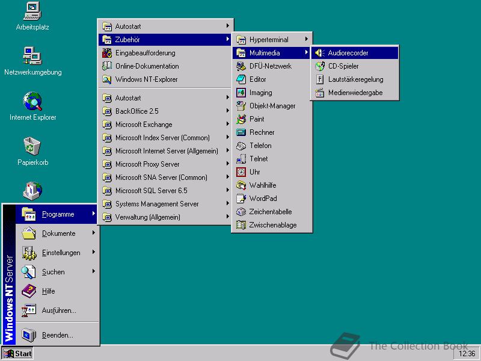Screen dimensions: 481x361
Task: Click the Editor notepad icon
Action: tap(241, 79)
